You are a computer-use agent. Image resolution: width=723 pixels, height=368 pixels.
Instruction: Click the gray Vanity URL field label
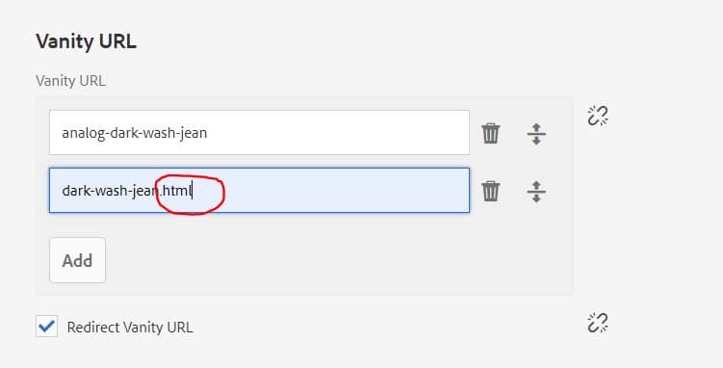[x=70, y=81]
